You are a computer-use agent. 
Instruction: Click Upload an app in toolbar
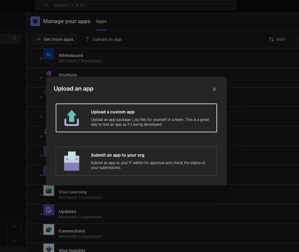(104, 39)
